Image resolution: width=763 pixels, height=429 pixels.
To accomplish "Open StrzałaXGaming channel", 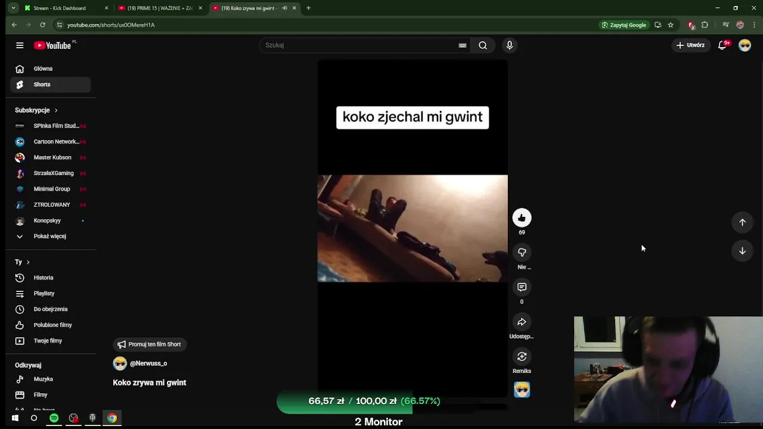I will coord(50,173).
